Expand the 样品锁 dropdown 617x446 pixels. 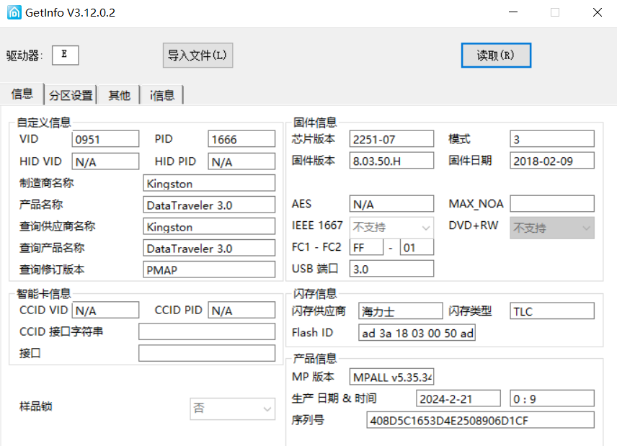click(x=232, y=409)
